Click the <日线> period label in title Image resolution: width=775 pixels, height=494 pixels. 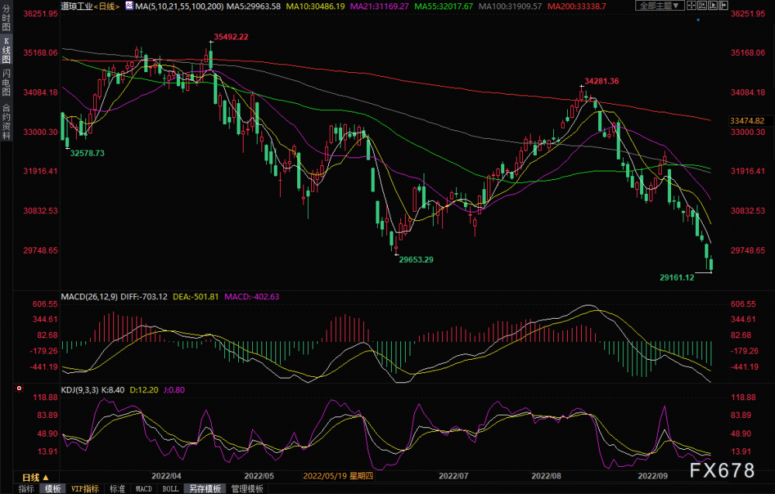tap(107, 6)
